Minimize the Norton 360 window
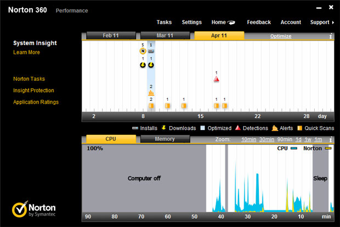This screenshot has height=227, width=340. pyautogui.click(x=319, y=8)
